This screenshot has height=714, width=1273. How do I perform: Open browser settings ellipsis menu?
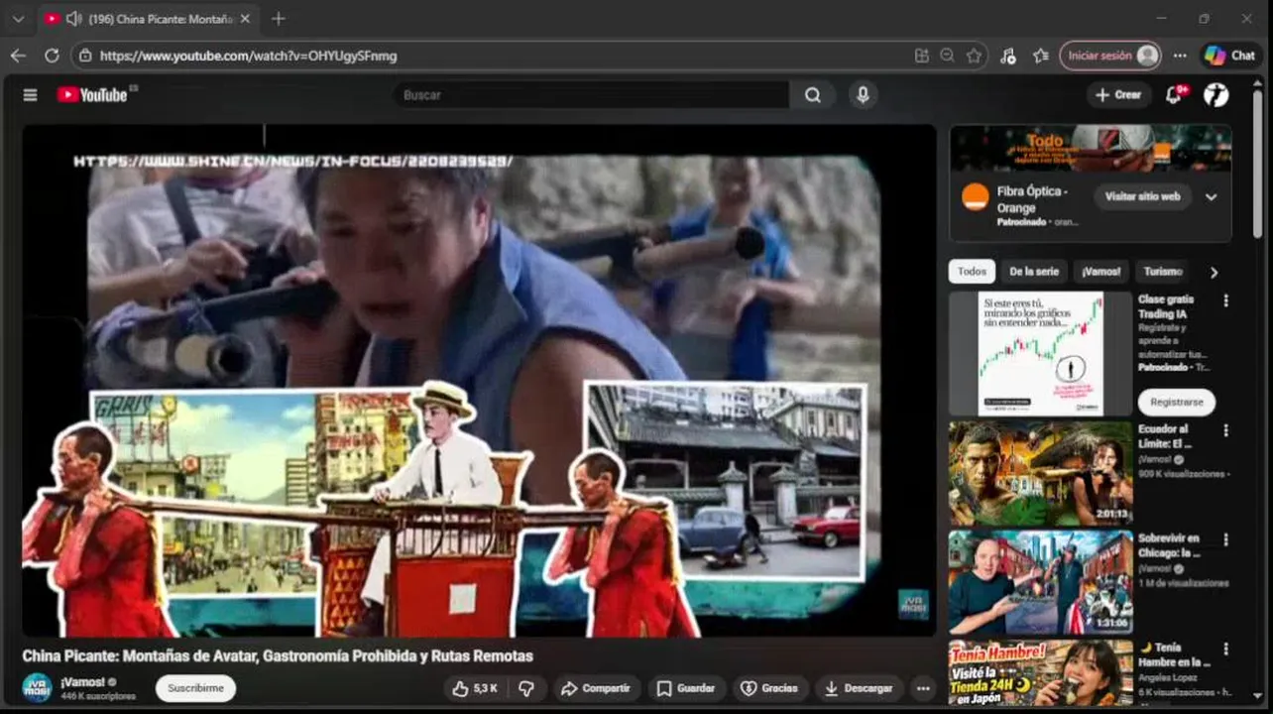pyautogui.click(x=1180, y=56)
